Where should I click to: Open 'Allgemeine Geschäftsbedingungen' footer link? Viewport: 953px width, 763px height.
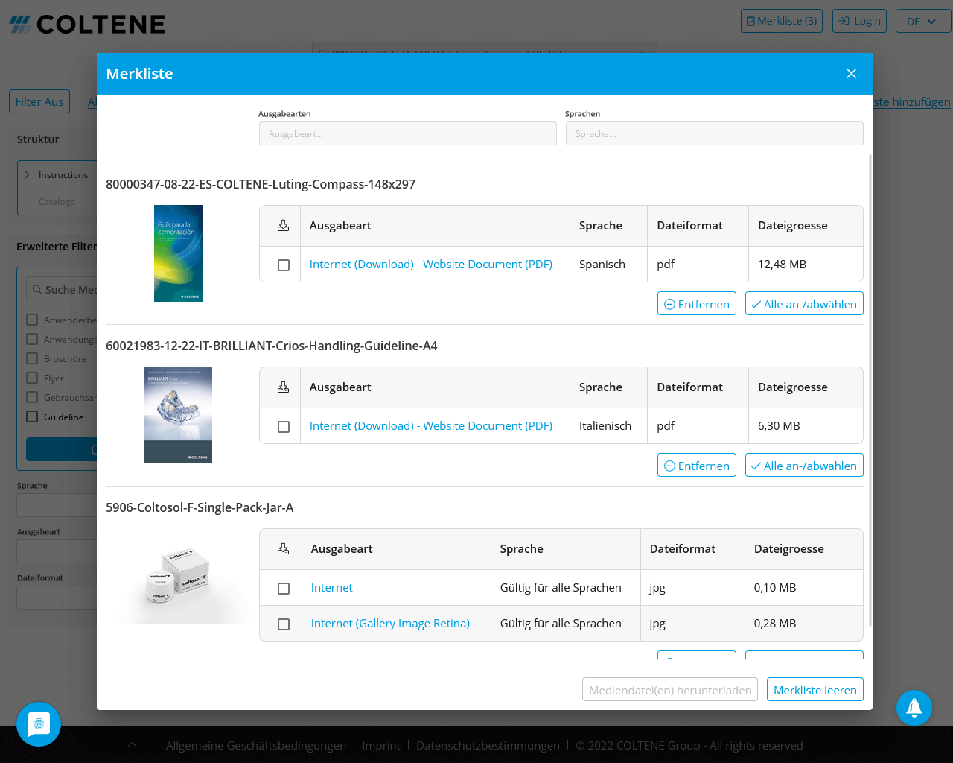pyautogui.click(x=256, y=746)
